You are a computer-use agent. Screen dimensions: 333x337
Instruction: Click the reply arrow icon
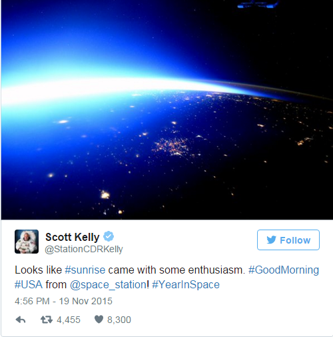21,320
